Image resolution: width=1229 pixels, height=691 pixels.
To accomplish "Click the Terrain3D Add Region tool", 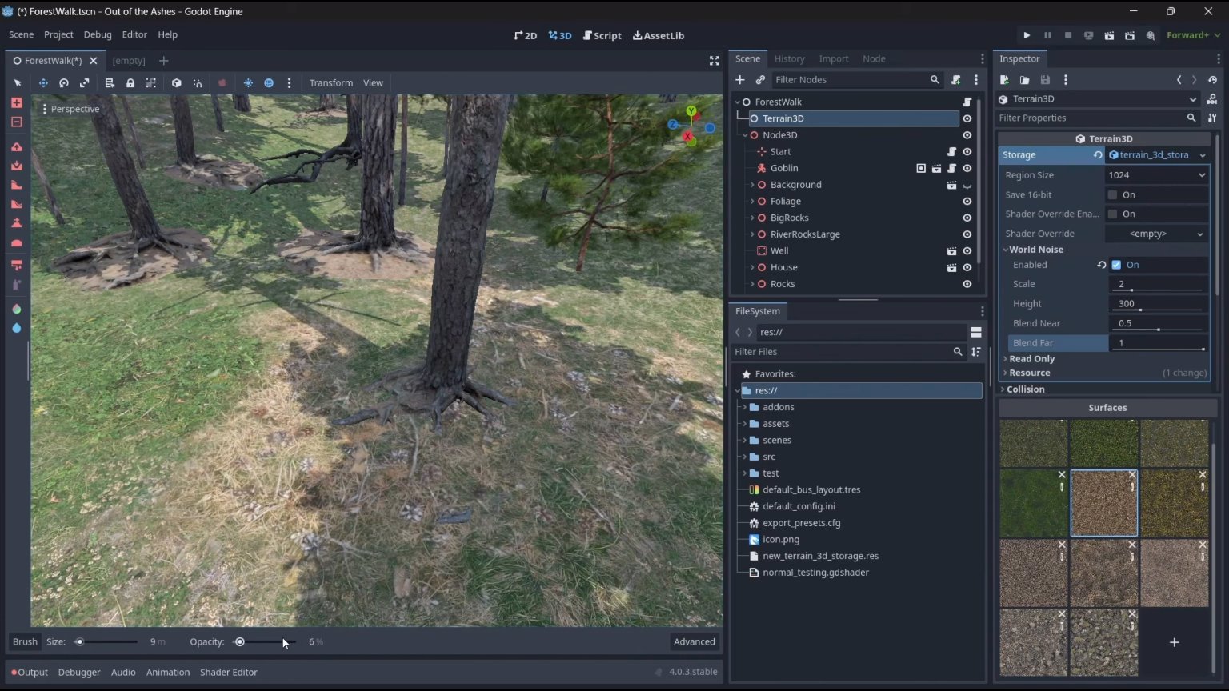I will pos(16,103).
